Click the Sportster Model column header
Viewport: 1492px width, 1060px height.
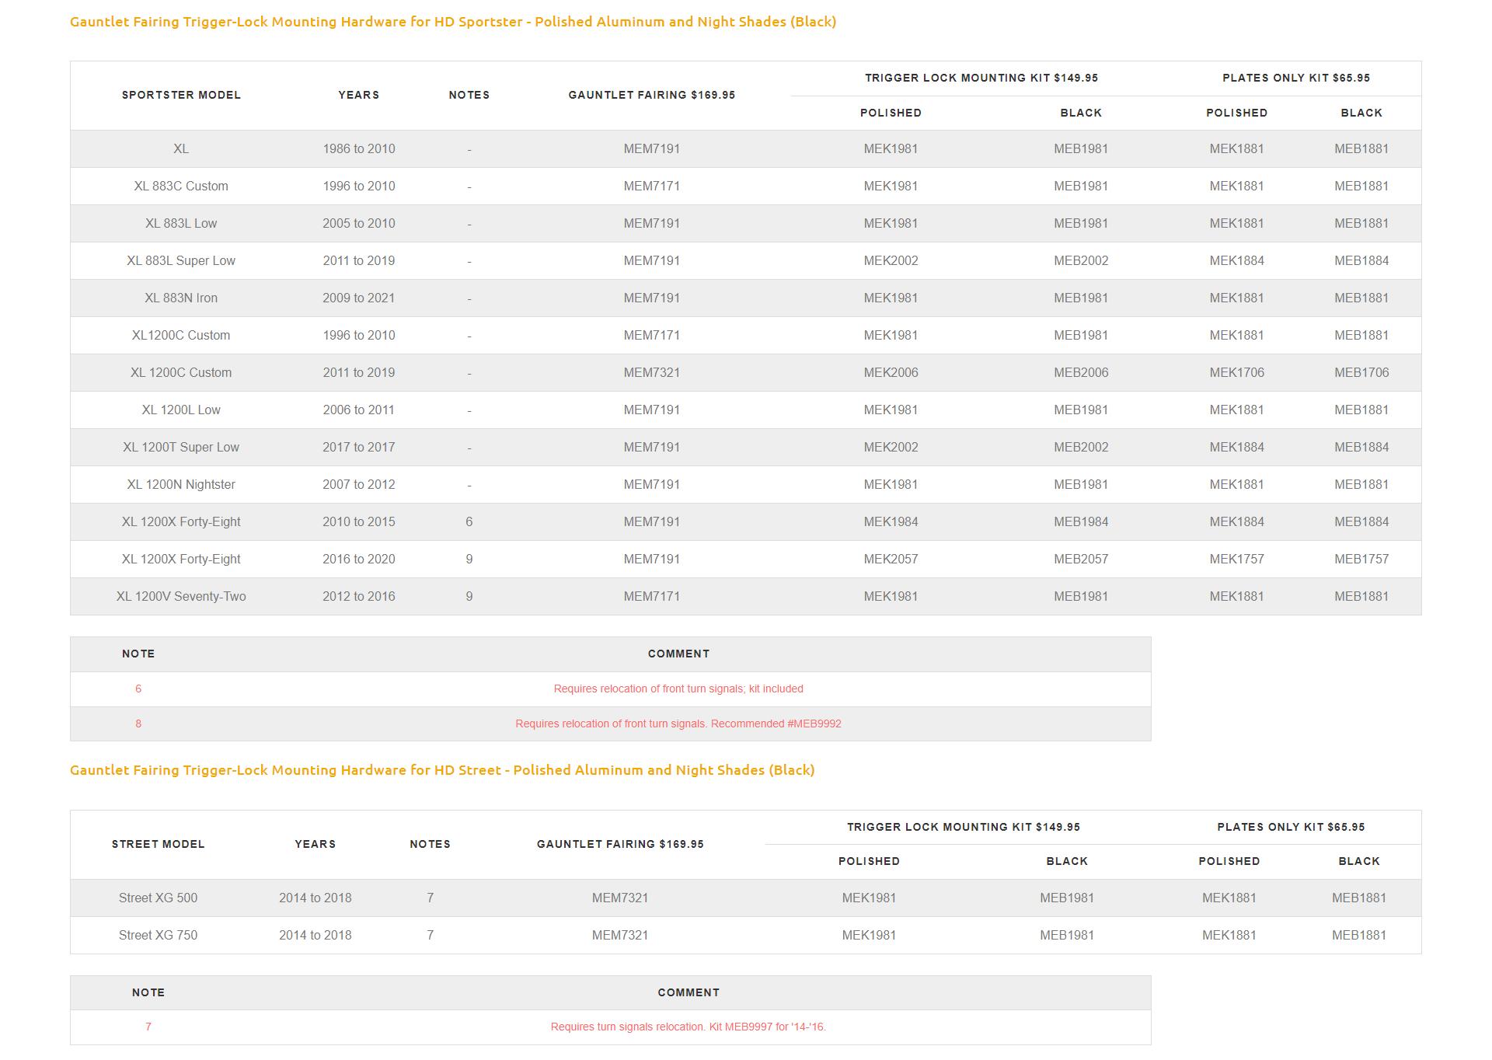tap(181, 95)
